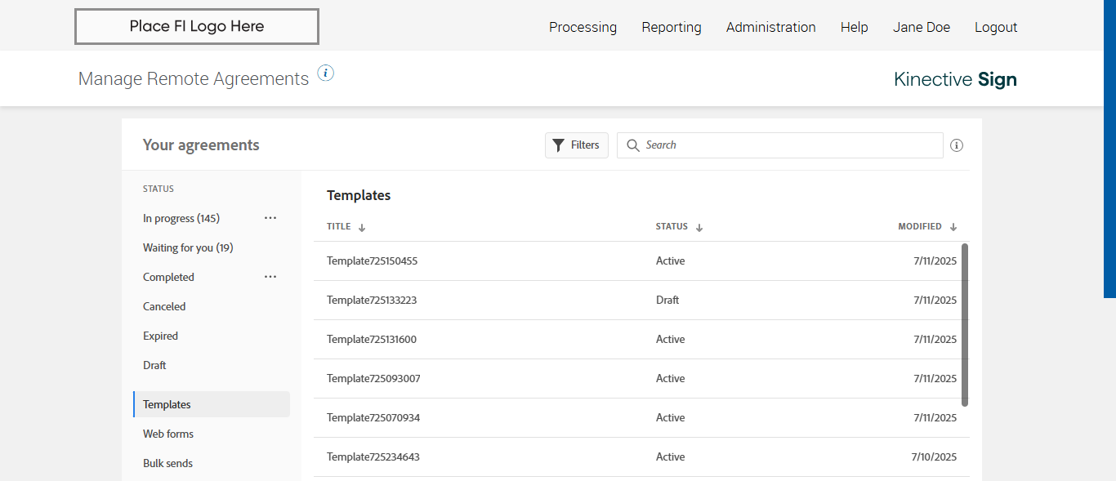Open the Help link

(x=854, y=27)
